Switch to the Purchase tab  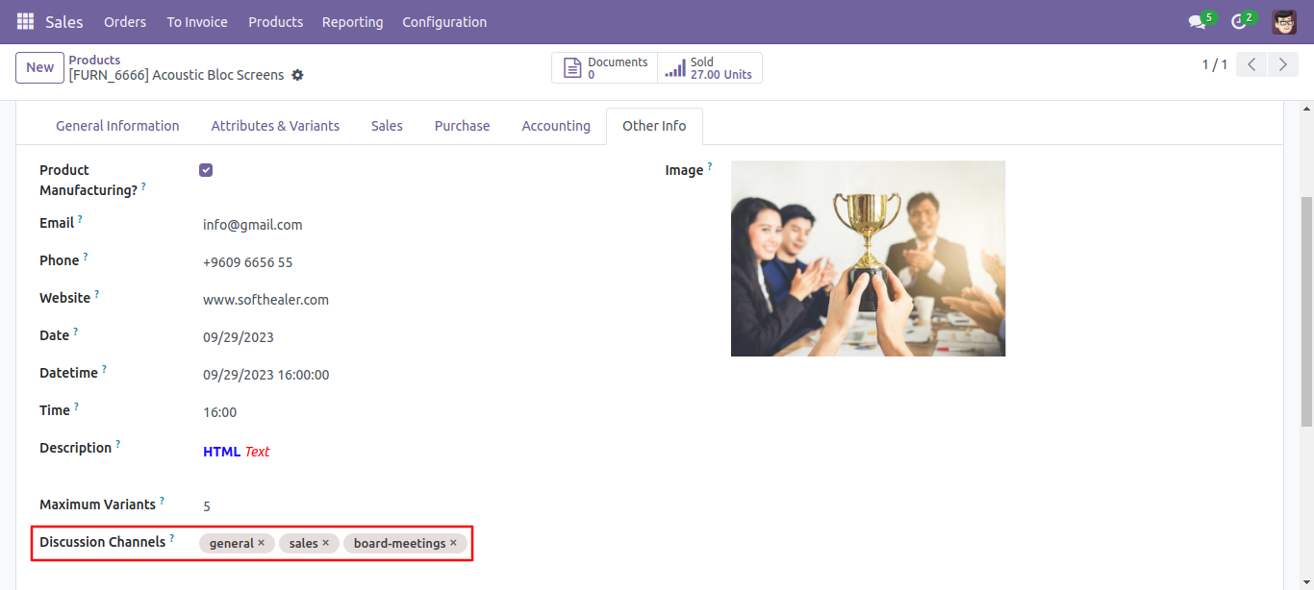(462, 126)
